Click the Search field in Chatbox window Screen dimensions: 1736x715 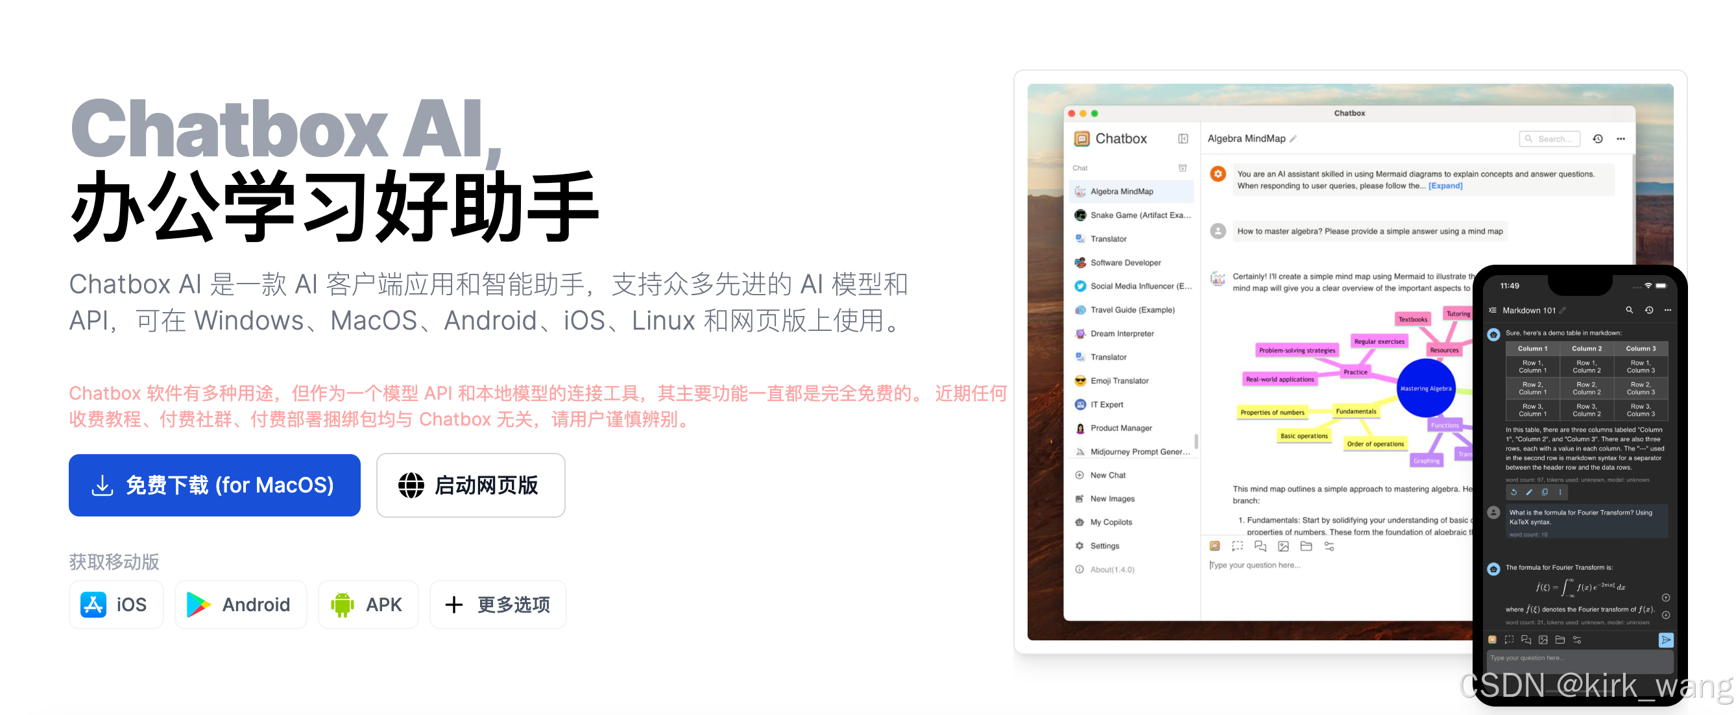click(1549, 139)
